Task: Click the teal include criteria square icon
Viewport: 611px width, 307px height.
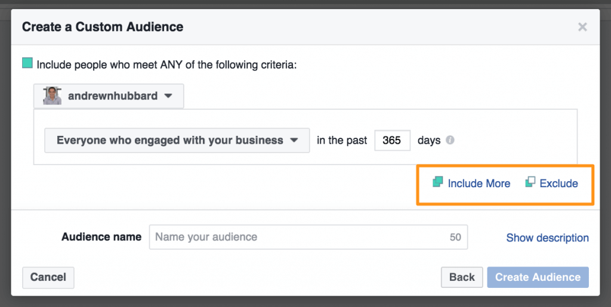Action: (27, 63)
